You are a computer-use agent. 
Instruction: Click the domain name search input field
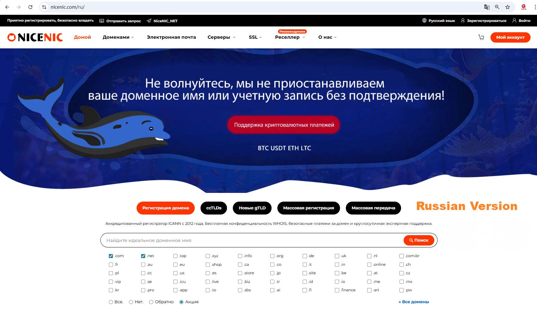point(226,240)
